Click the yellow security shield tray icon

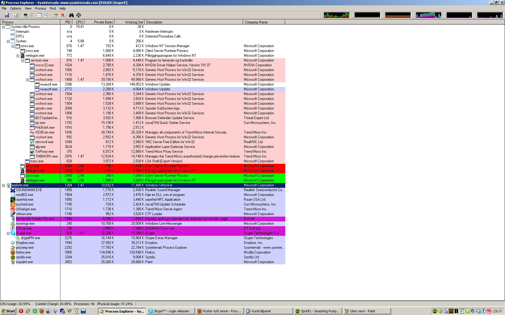click(x=440, y=311)
